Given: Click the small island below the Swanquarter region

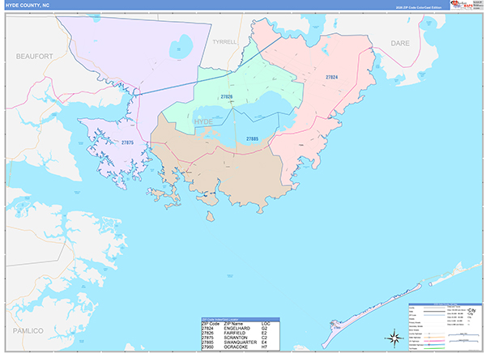Looking at the screenshot, I should (x=210, y=216).
